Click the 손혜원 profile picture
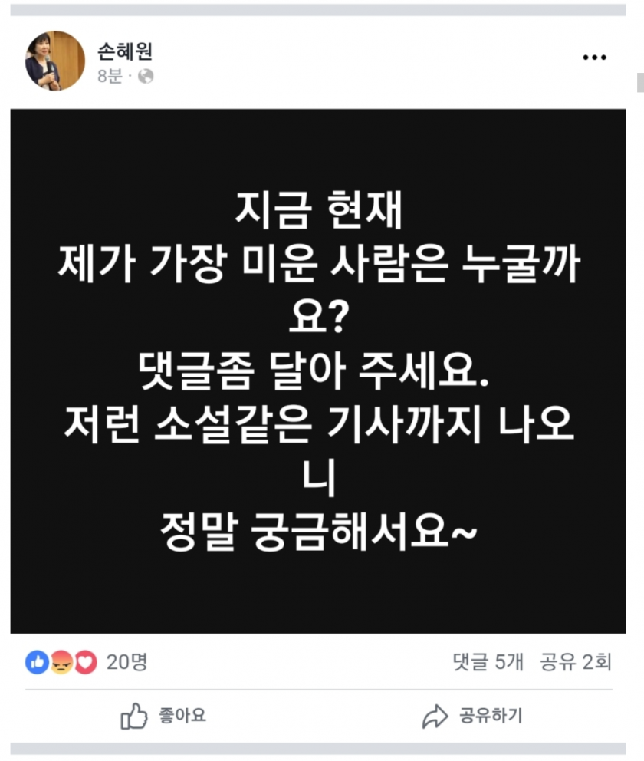The height and width of the screenshot is (761, 644). click(54, 61)
